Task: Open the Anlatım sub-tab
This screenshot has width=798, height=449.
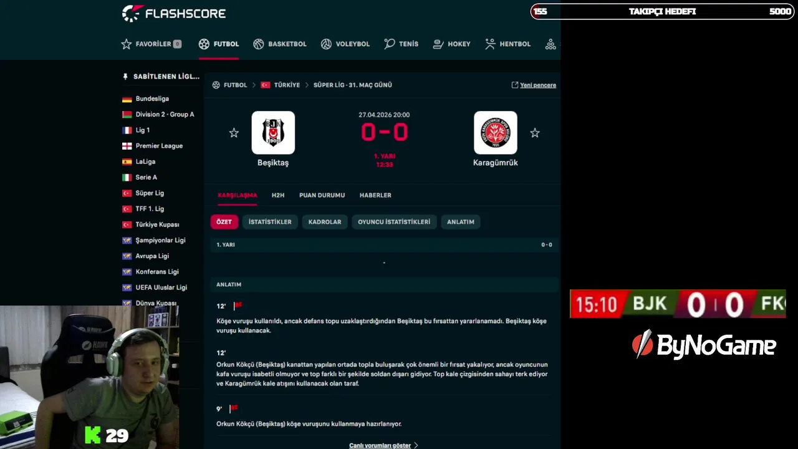Action: (461, 222)
